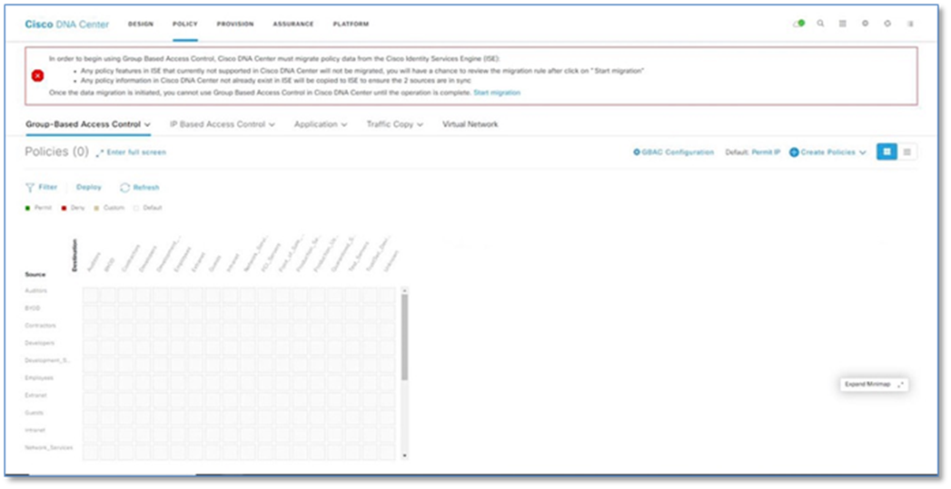
Task: Click the matrix scrollbar down arrow
Action: pyautogui.click(x=404, y=455)
